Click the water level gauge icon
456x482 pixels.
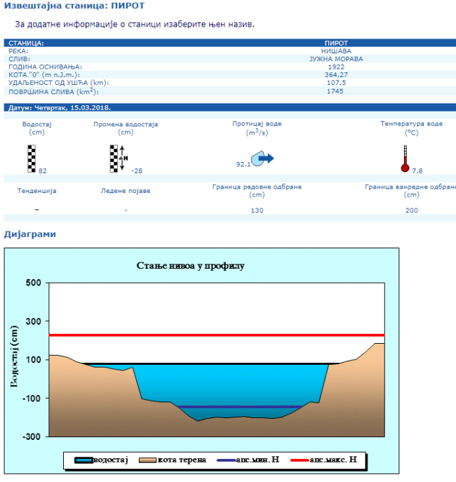31,159
